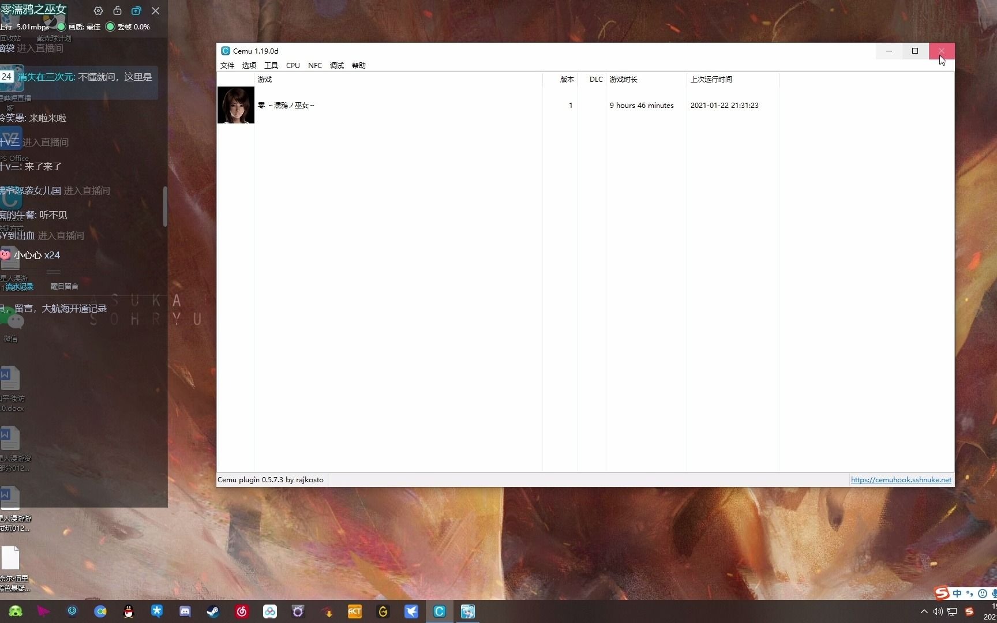Open the anime streaming app in taskbar
The image size is (997, 623).
[468, 611]
